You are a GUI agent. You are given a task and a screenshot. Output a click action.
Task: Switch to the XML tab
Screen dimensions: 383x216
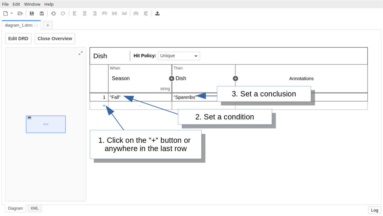[35, 209]
